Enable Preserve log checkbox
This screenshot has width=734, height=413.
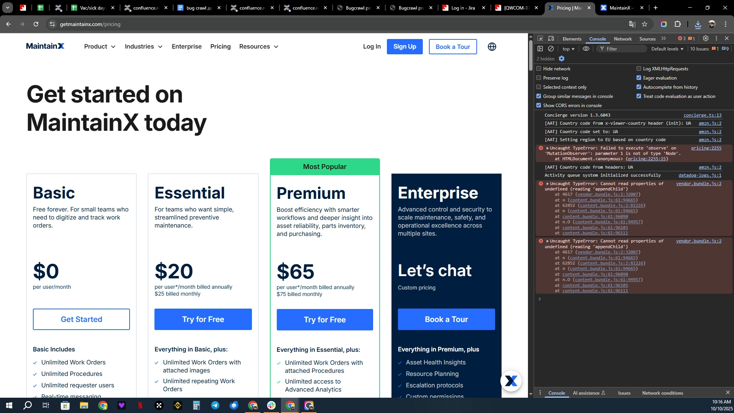tap(539, 78)
